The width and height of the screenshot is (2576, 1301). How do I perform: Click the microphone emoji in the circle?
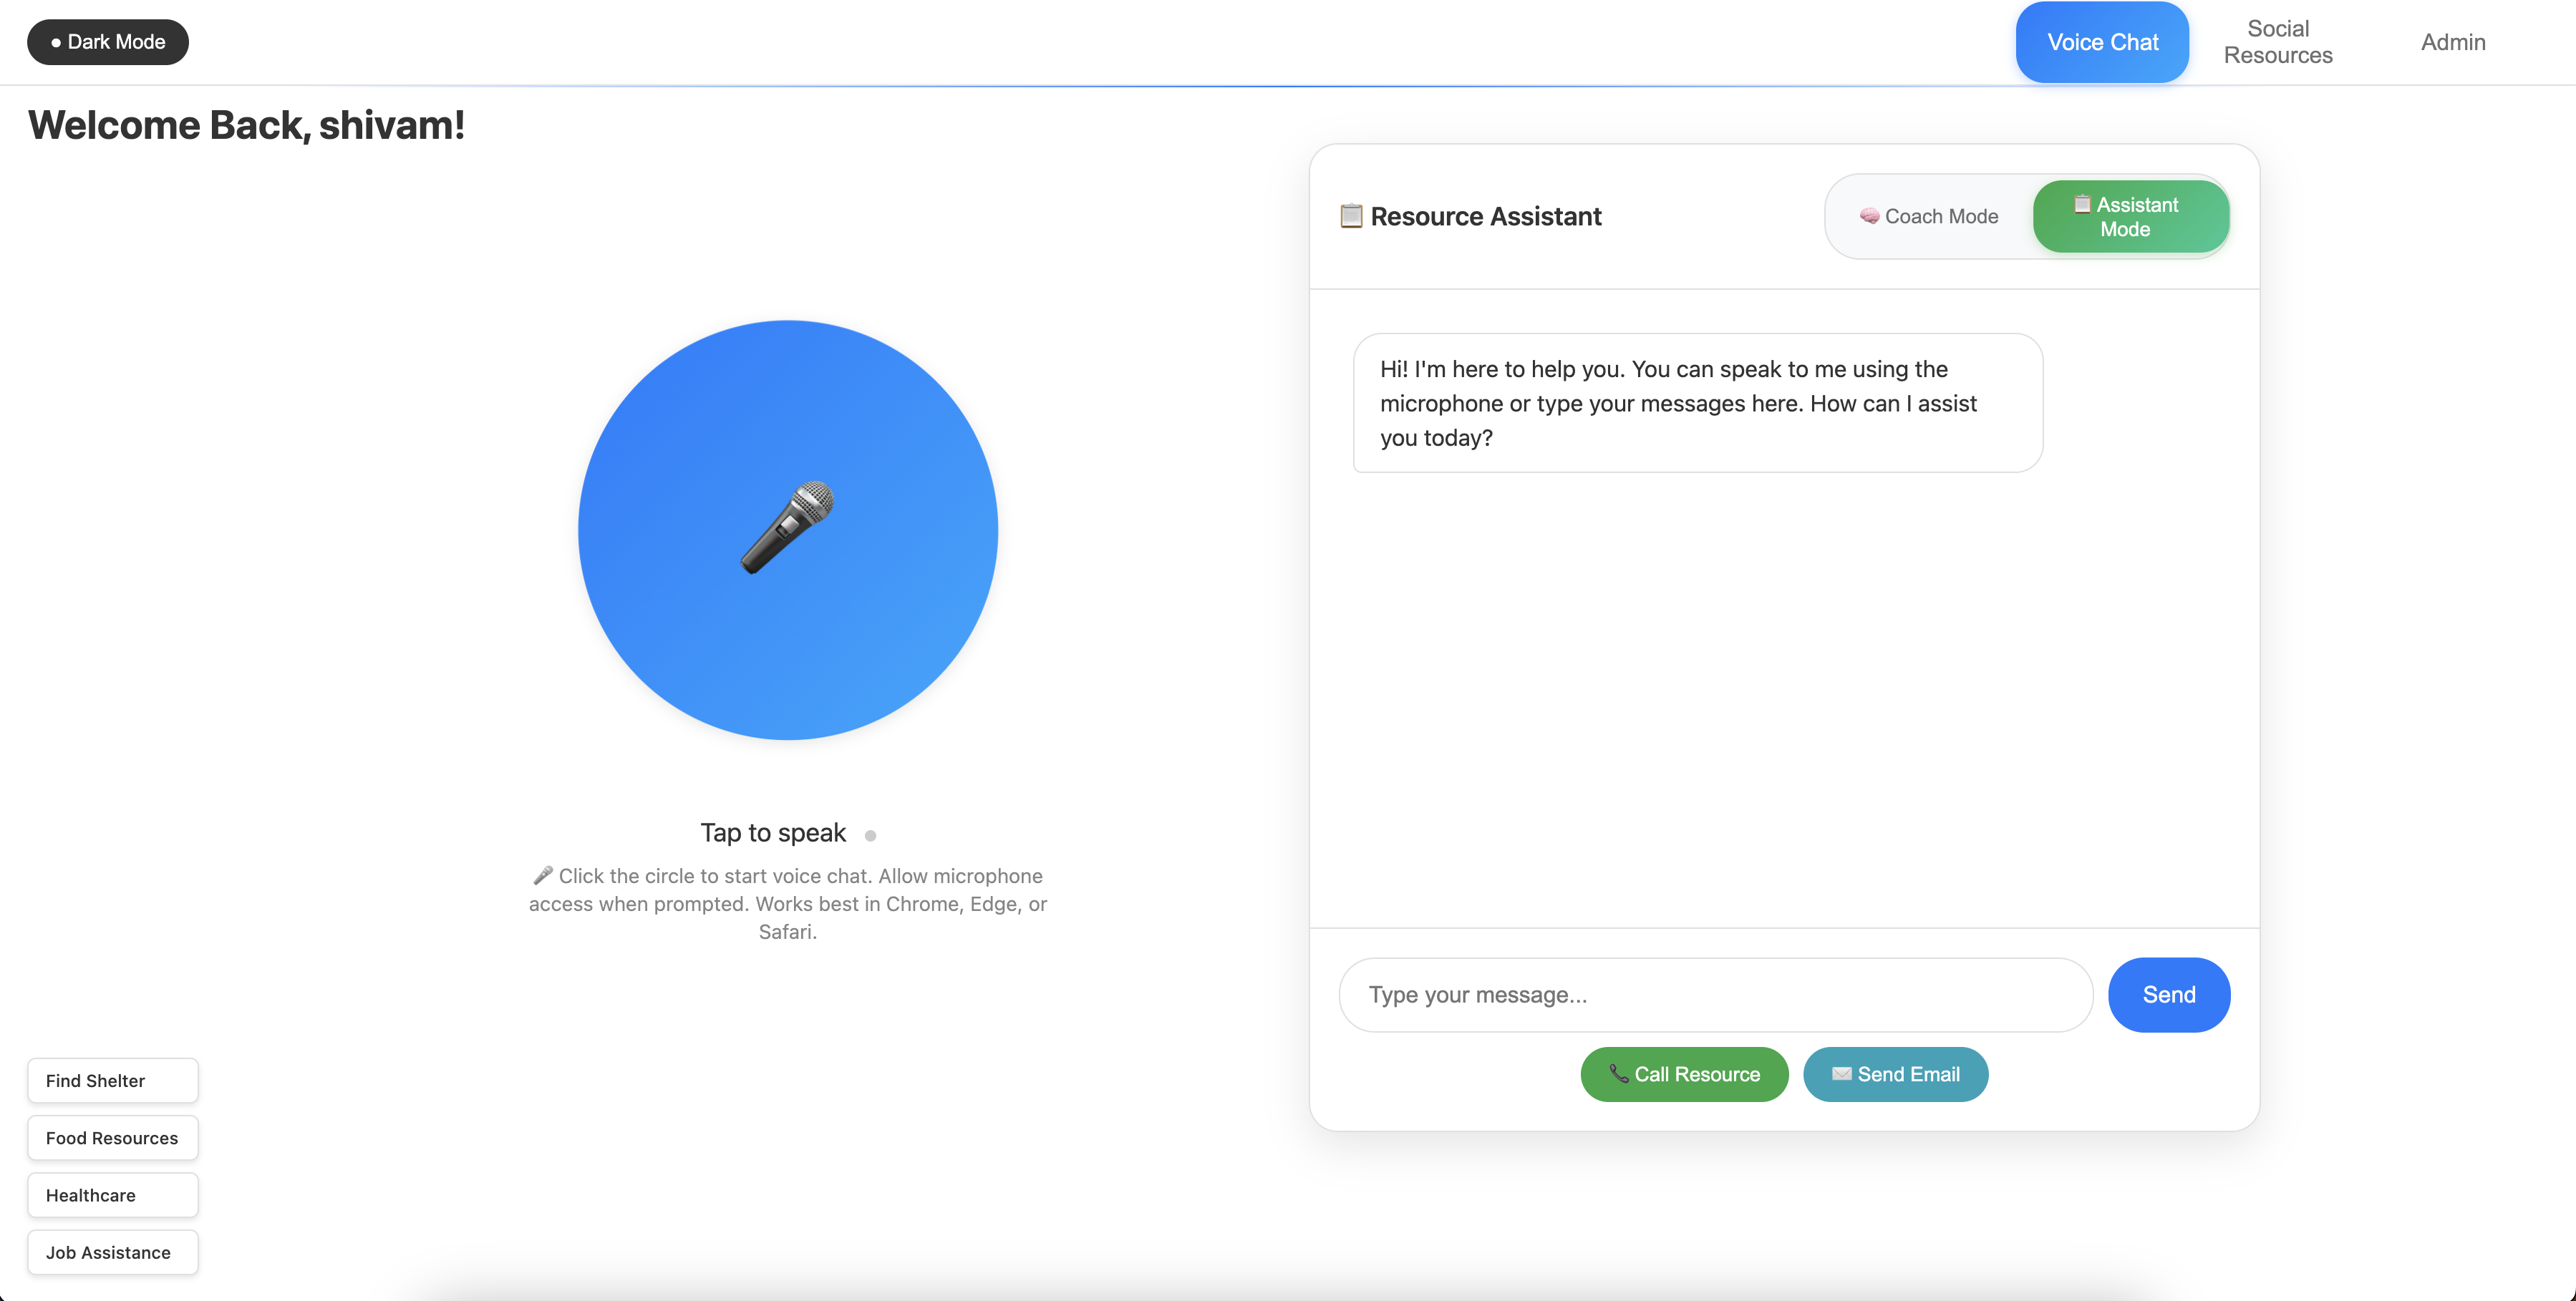click(787, 527)
